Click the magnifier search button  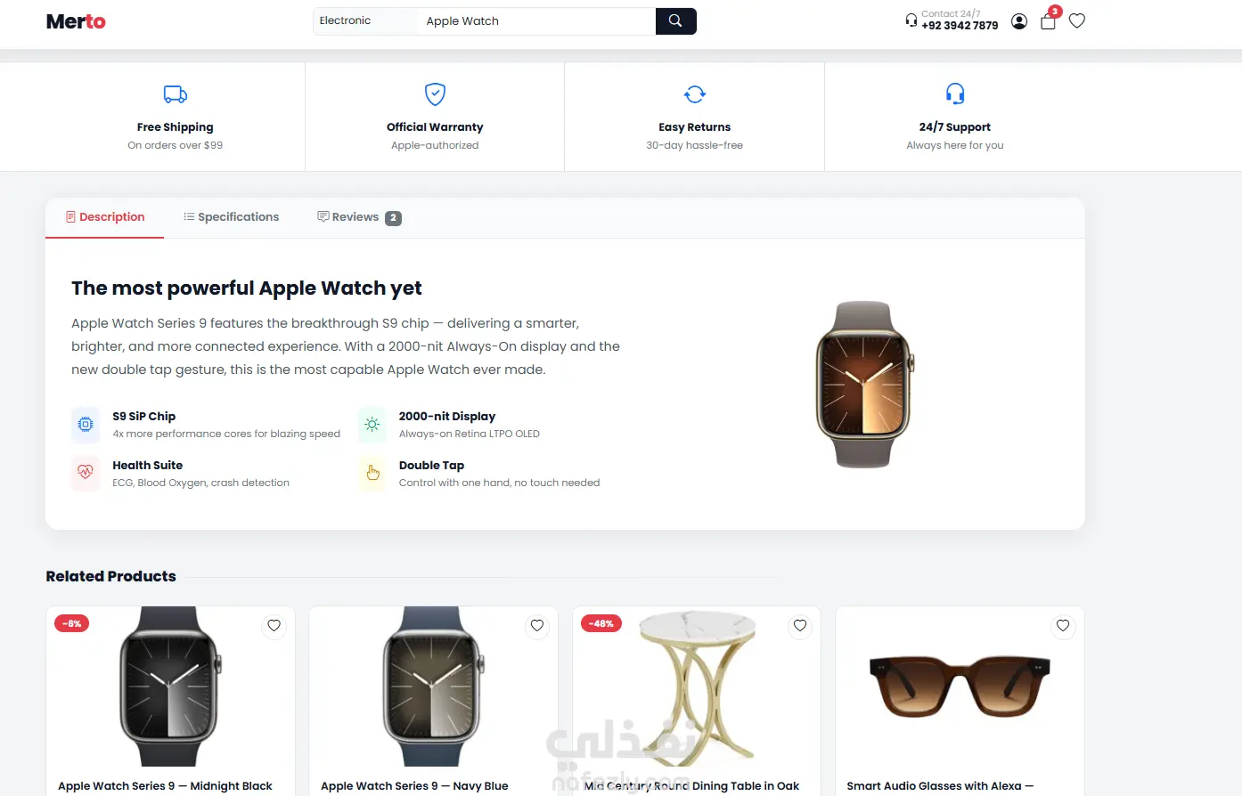click(x=675, y=21)
